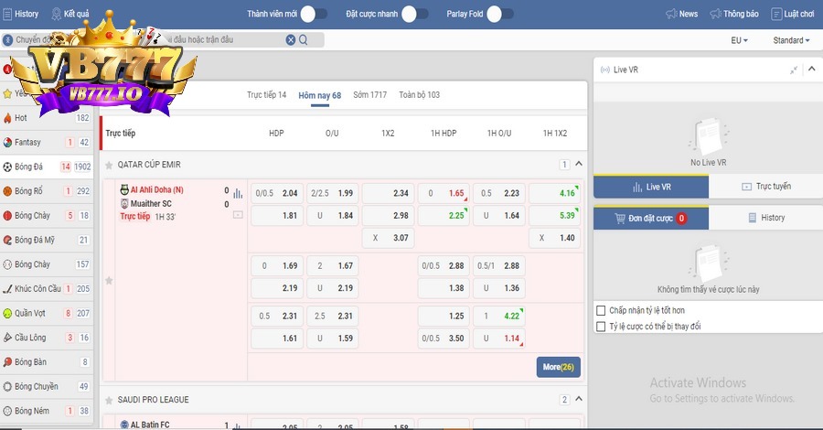The width and height of the screenshot is (823, 430).
Task: Open Al Ahli Doha match statistics icon
Action: (238, 193)
